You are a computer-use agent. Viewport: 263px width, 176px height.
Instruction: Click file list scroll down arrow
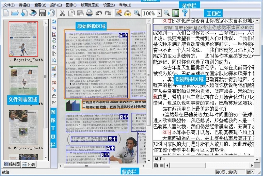(x=46, y=157)
